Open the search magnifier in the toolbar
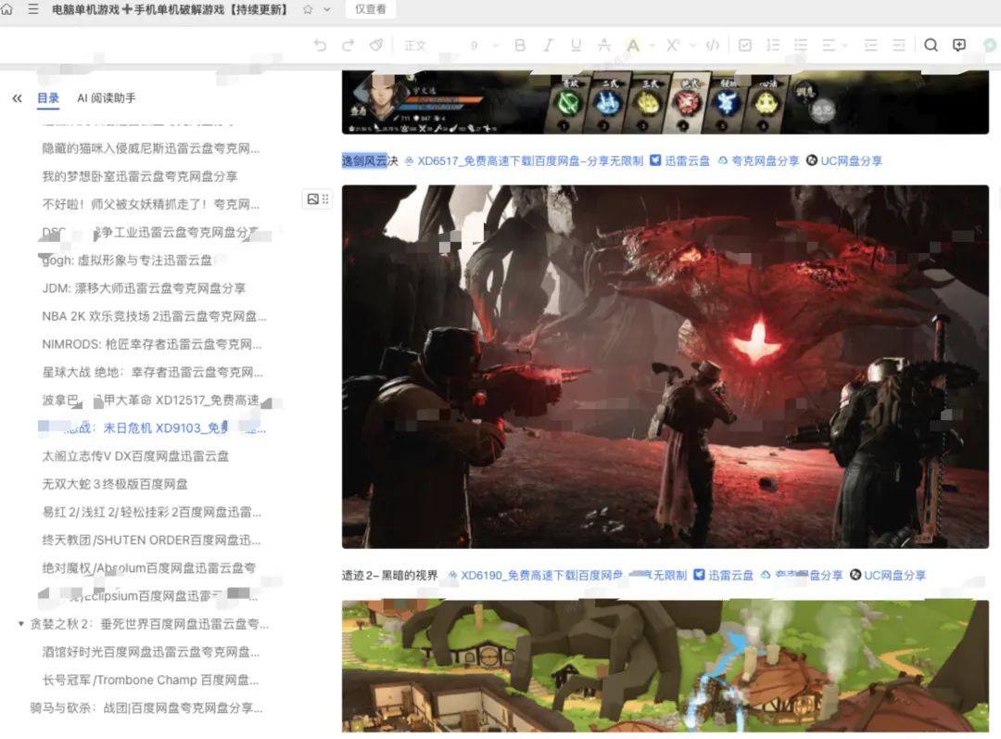 pos(931,45)
